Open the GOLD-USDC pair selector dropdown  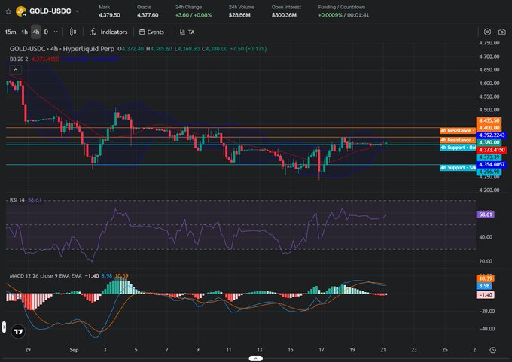(78, 11)
